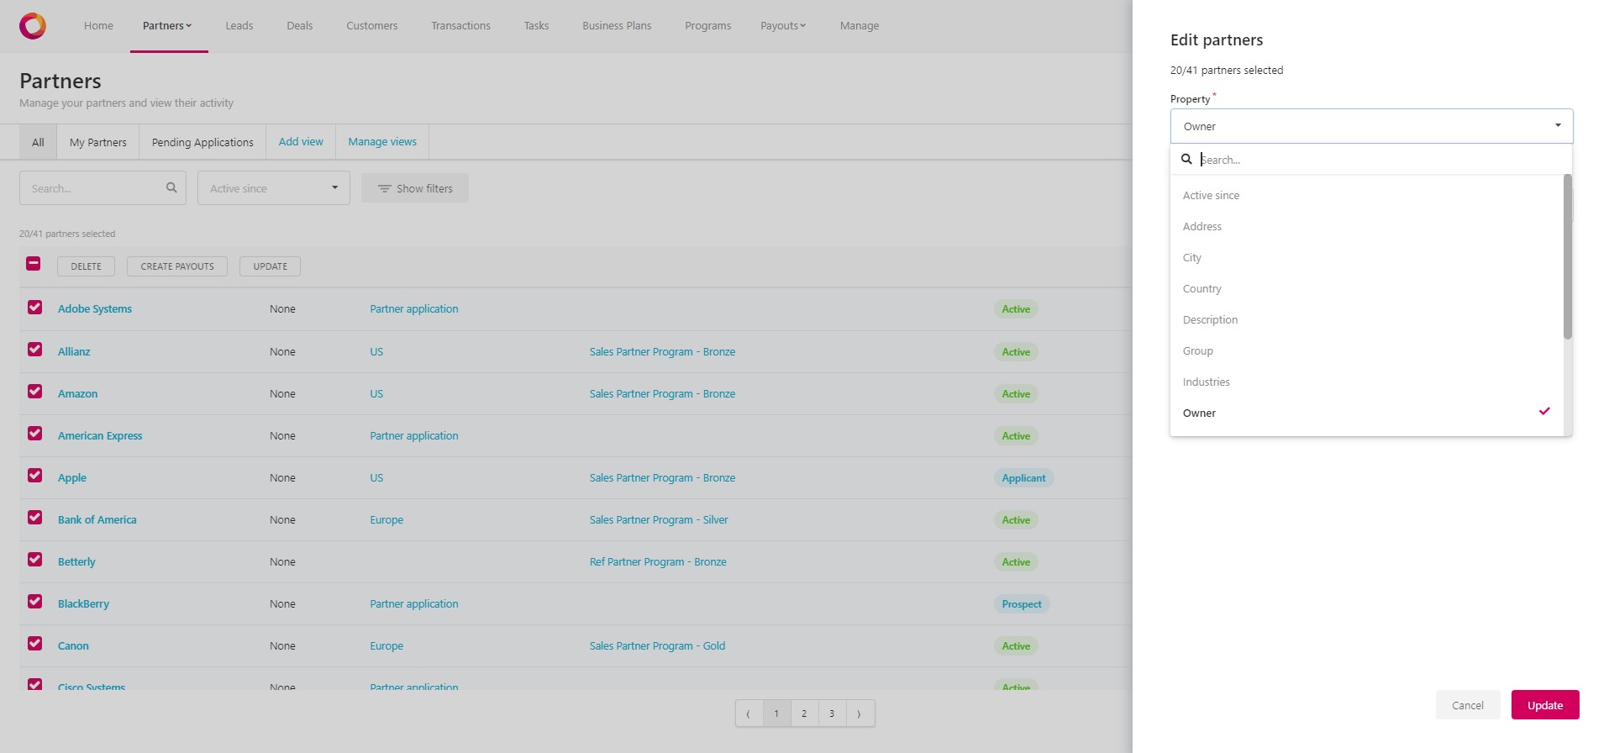Go to previous page arrow in pagination
The image size is (1609, 753).
749,714
